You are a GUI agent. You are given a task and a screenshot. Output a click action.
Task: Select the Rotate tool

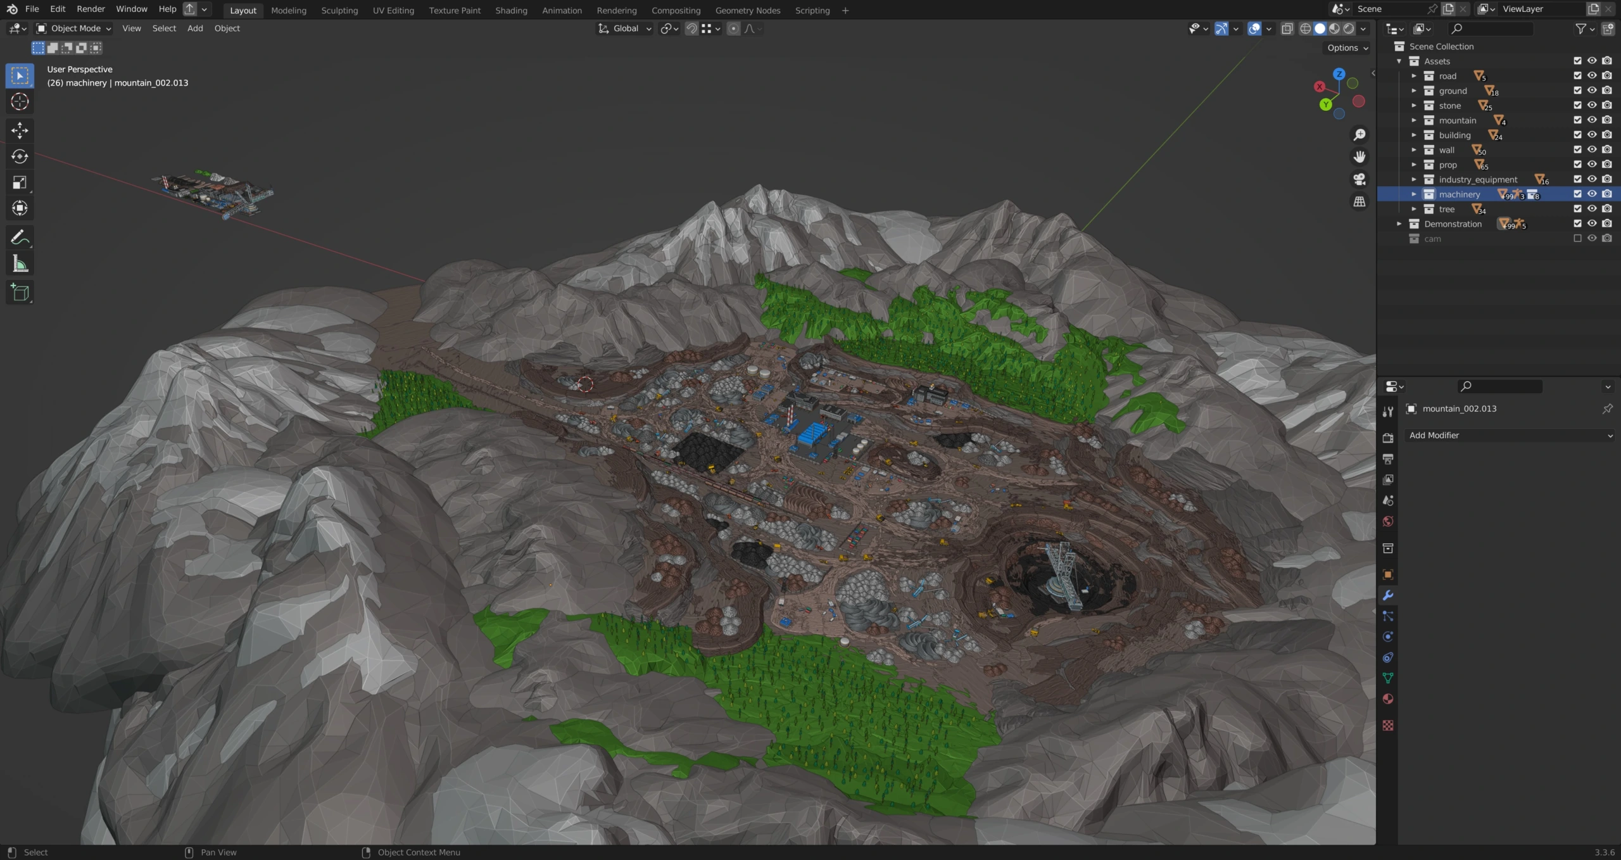coord(20,156)
